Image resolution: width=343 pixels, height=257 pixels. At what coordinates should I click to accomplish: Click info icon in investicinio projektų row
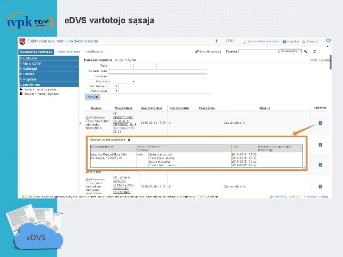320,123
